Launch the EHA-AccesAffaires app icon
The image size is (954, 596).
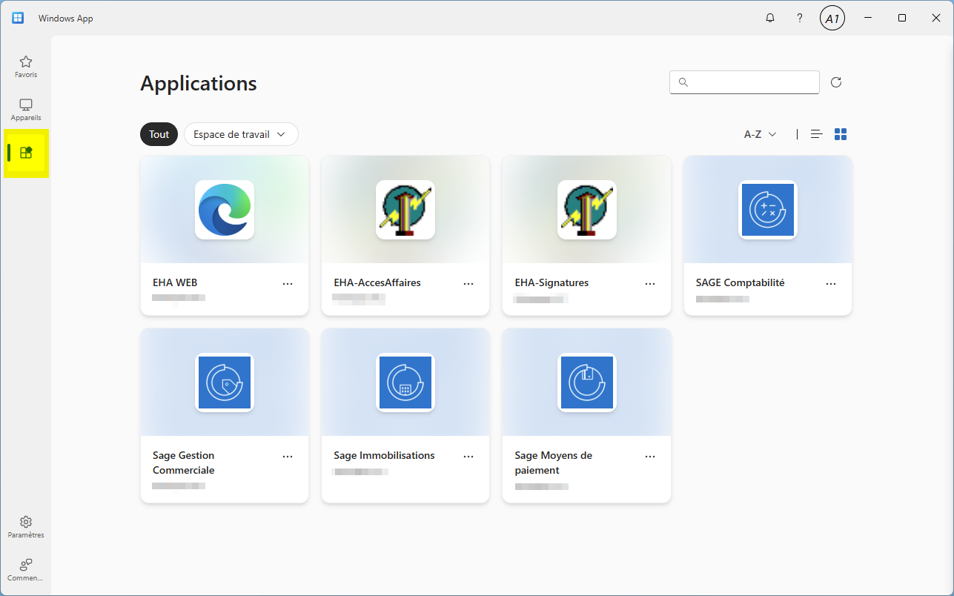coord(405,210)
